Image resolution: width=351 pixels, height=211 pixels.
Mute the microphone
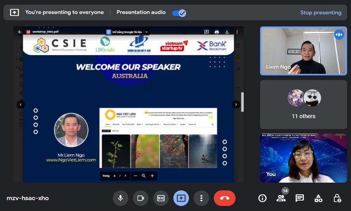click(120, 198)
